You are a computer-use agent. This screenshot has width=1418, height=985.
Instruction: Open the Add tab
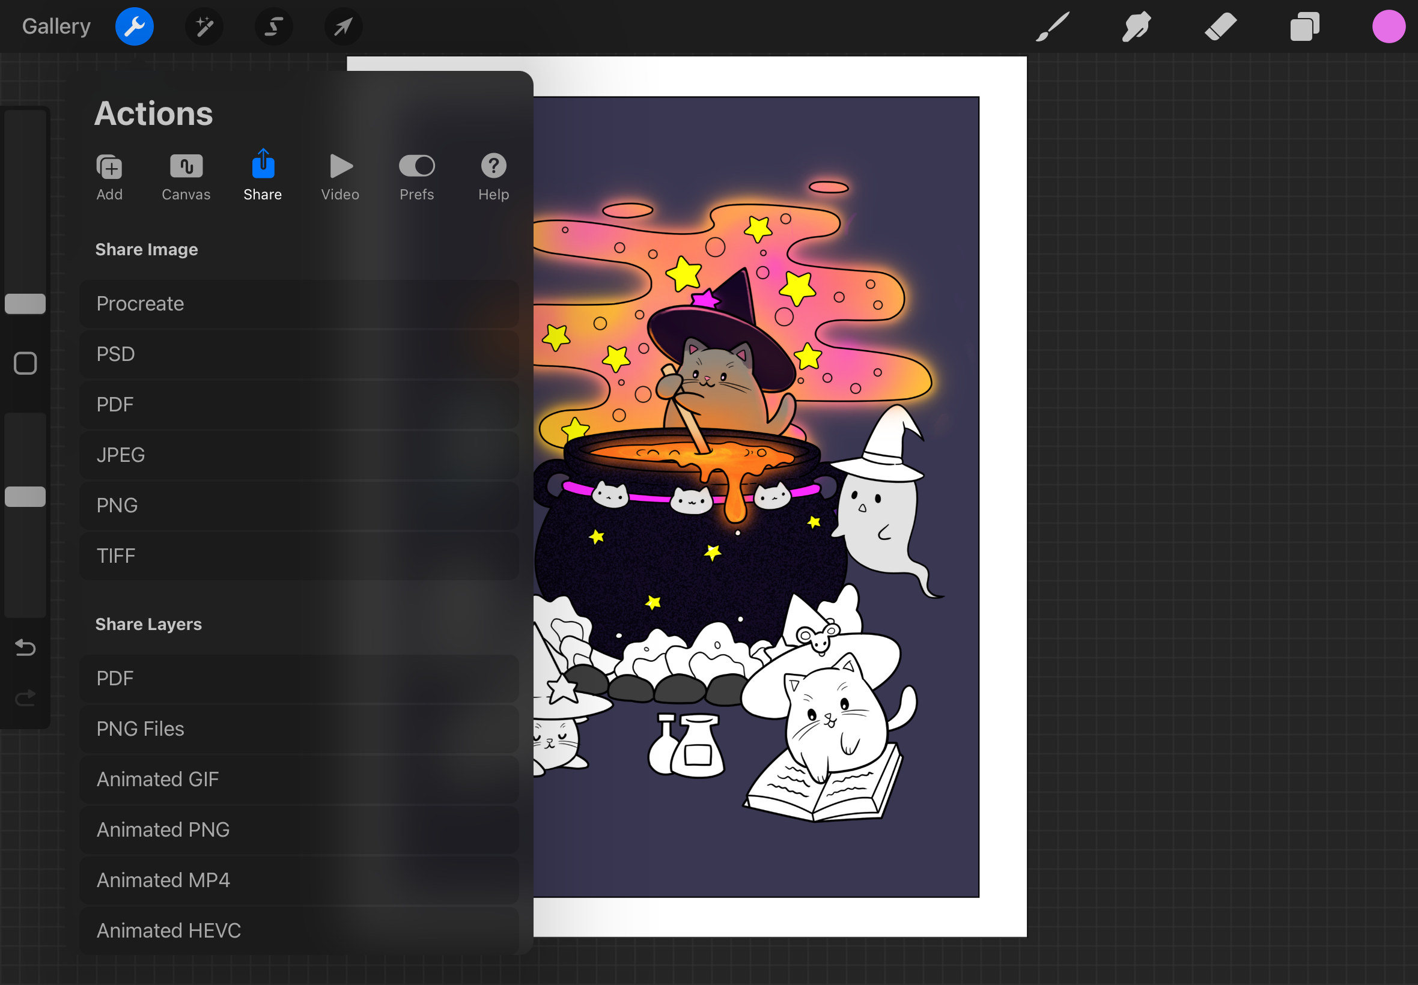(x=109, y=177)
